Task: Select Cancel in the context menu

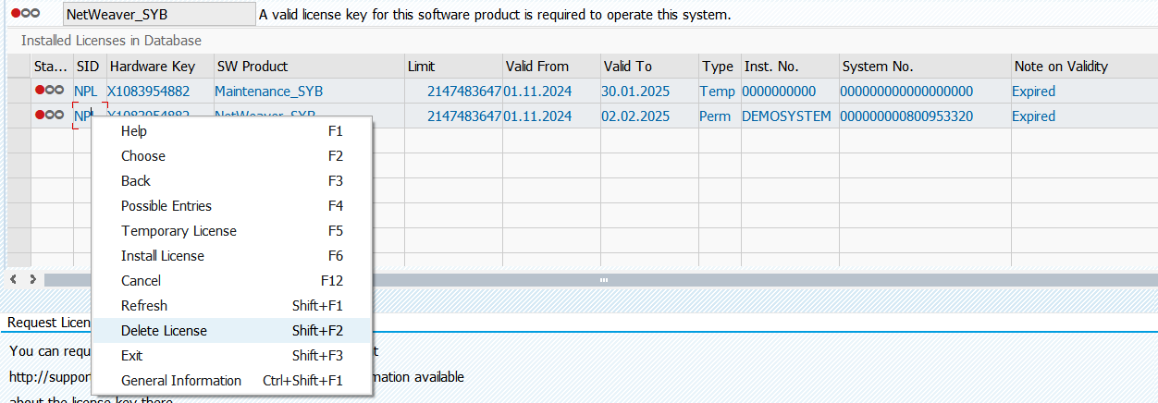Action: tap(231, 281)
